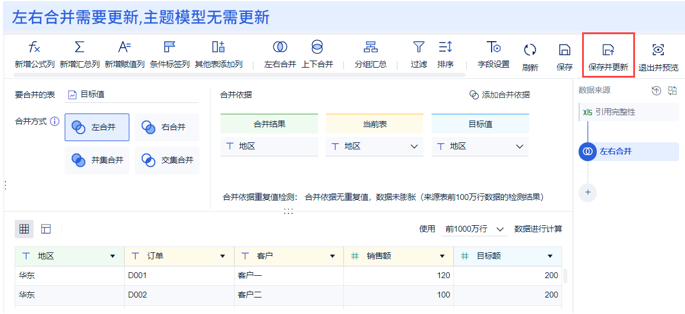Open 字段设置 field settings

point(493,48)
